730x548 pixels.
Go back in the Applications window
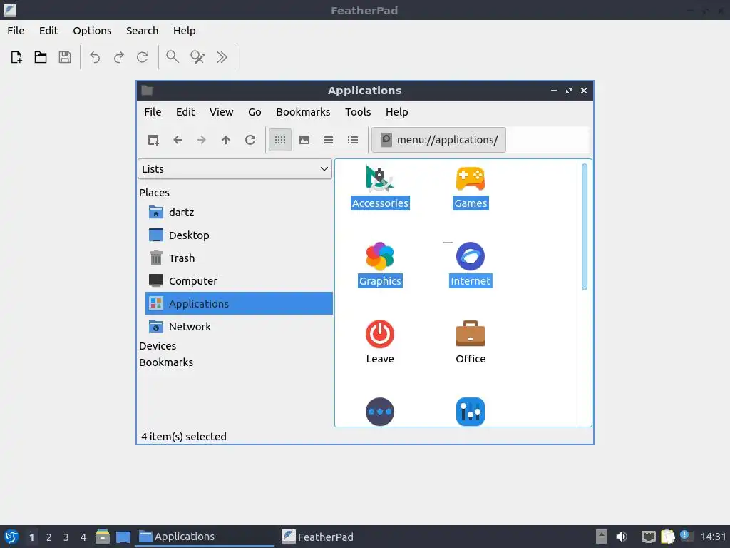(x=178, y=140)
